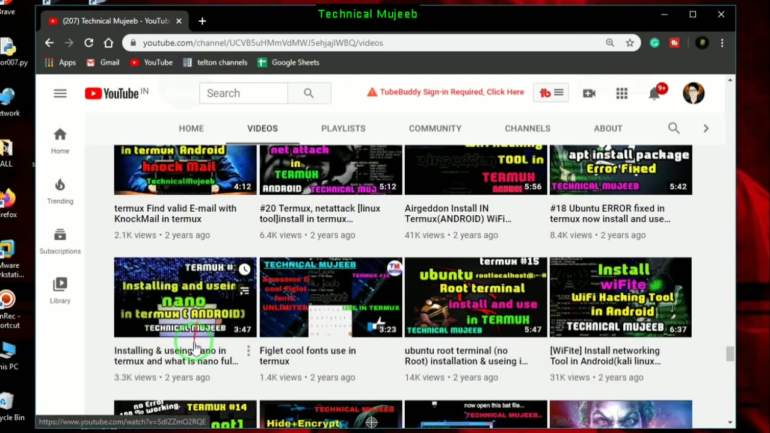Open the ABOUT tab

coord(608,128)
